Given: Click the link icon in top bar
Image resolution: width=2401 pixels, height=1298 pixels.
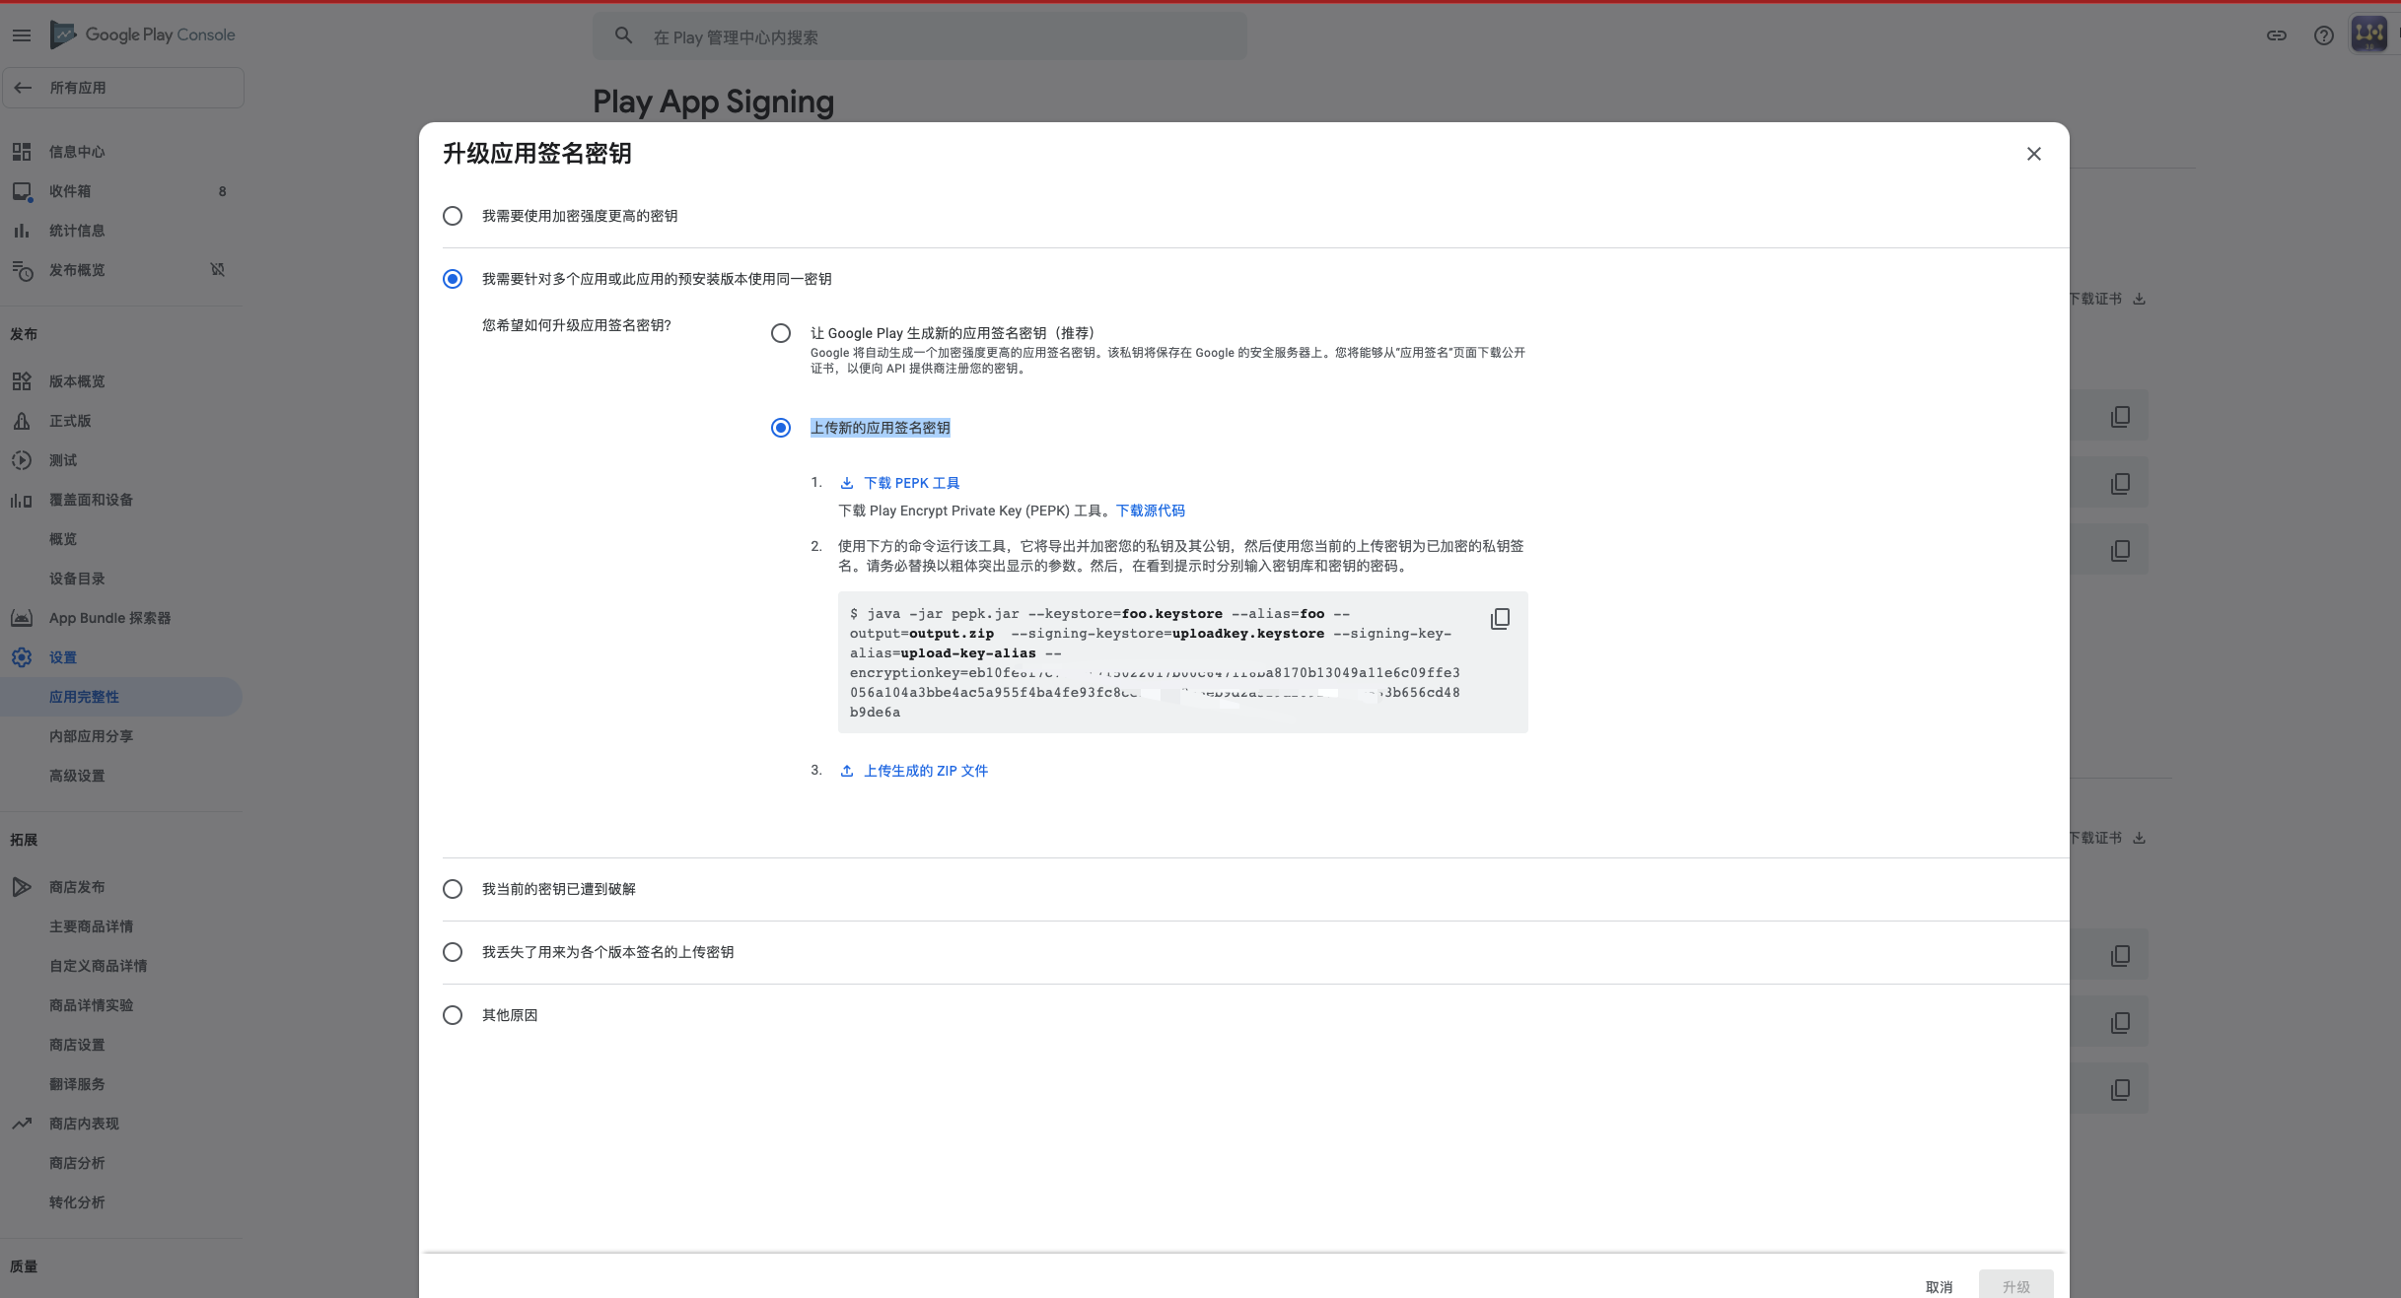Looking at the screenshot, I should click(x=2277, y=35).
